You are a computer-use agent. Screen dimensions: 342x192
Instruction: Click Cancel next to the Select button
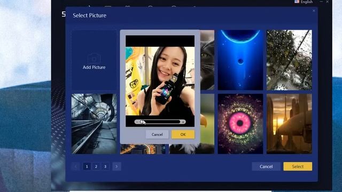click(266, 166)
